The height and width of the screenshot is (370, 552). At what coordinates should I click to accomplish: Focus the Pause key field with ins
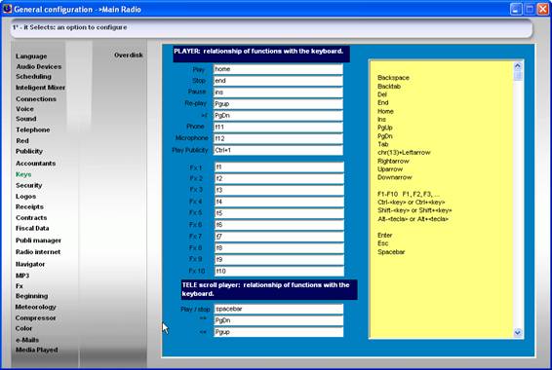[278, 92]
